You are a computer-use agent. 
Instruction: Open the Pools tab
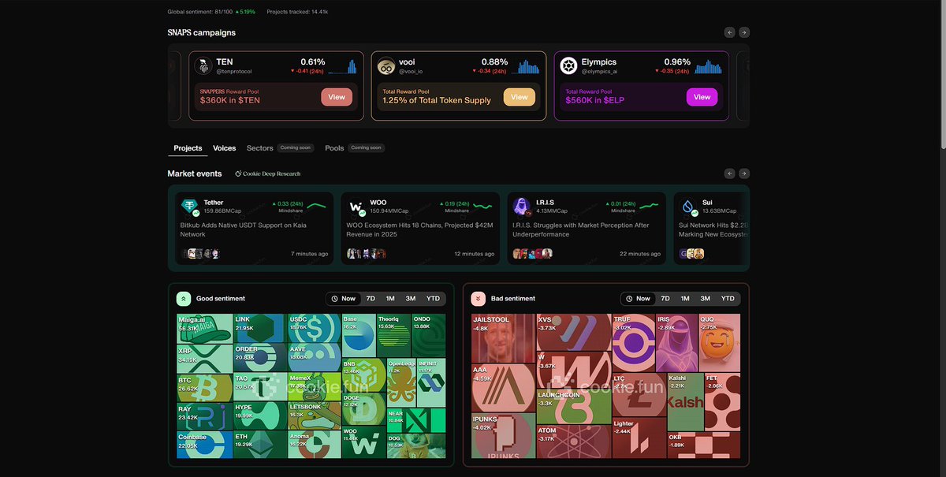335,148
